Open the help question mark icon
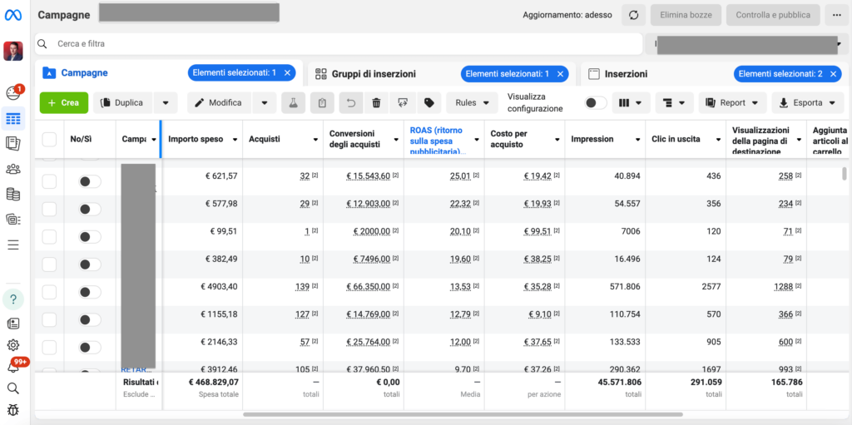Screen dimensions: 852x425 13,299
